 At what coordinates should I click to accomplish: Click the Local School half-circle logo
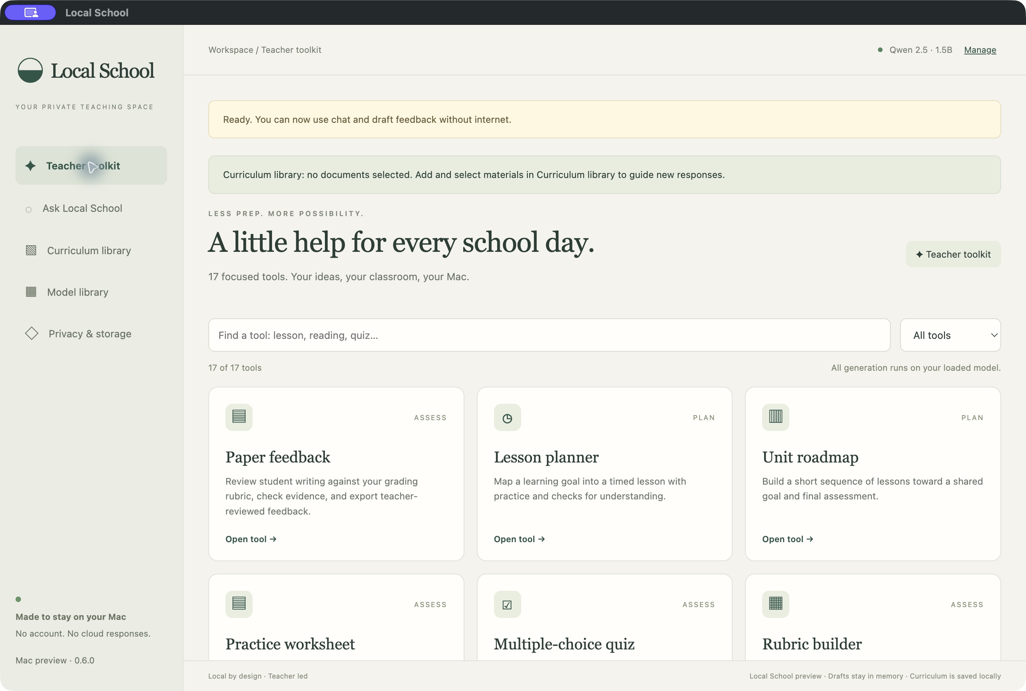[30, 70]
